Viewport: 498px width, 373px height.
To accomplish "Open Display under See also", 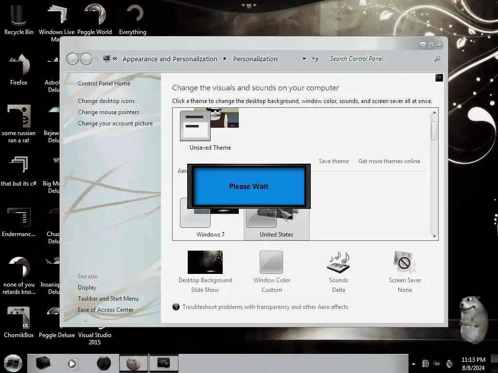I will 87,288.
